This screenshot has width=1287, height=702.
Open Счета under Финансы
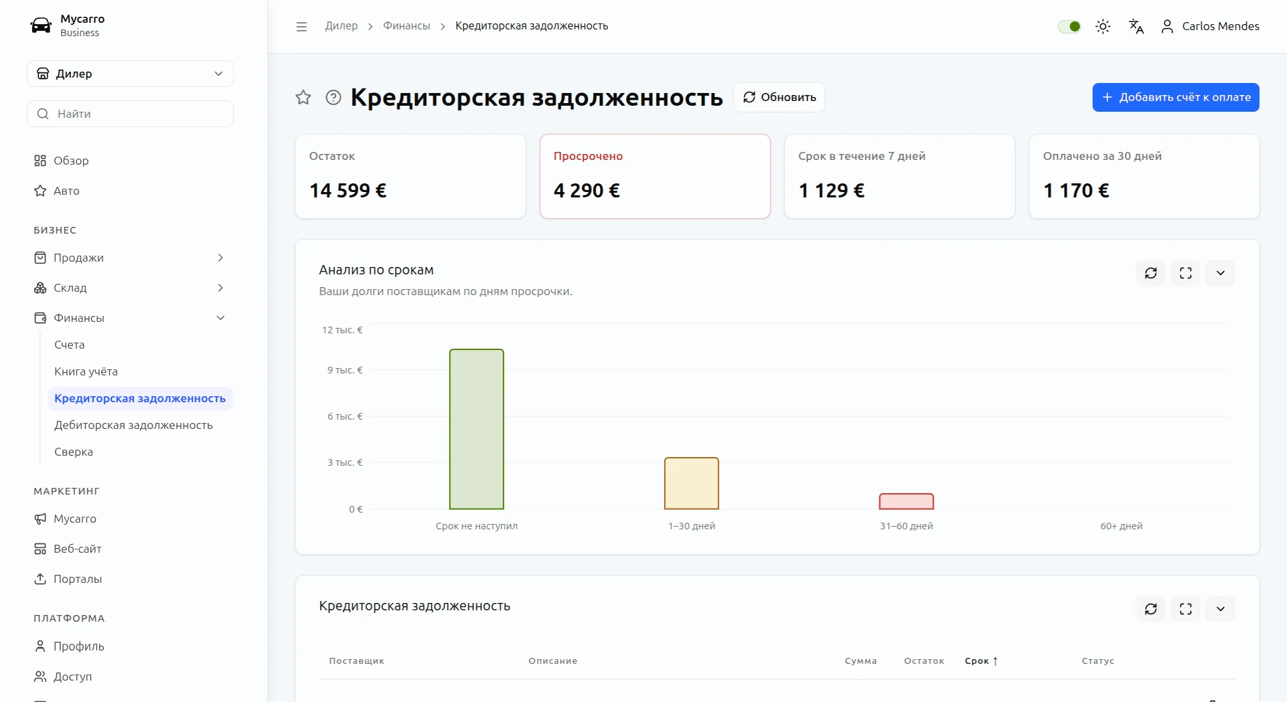pos(140,345)
